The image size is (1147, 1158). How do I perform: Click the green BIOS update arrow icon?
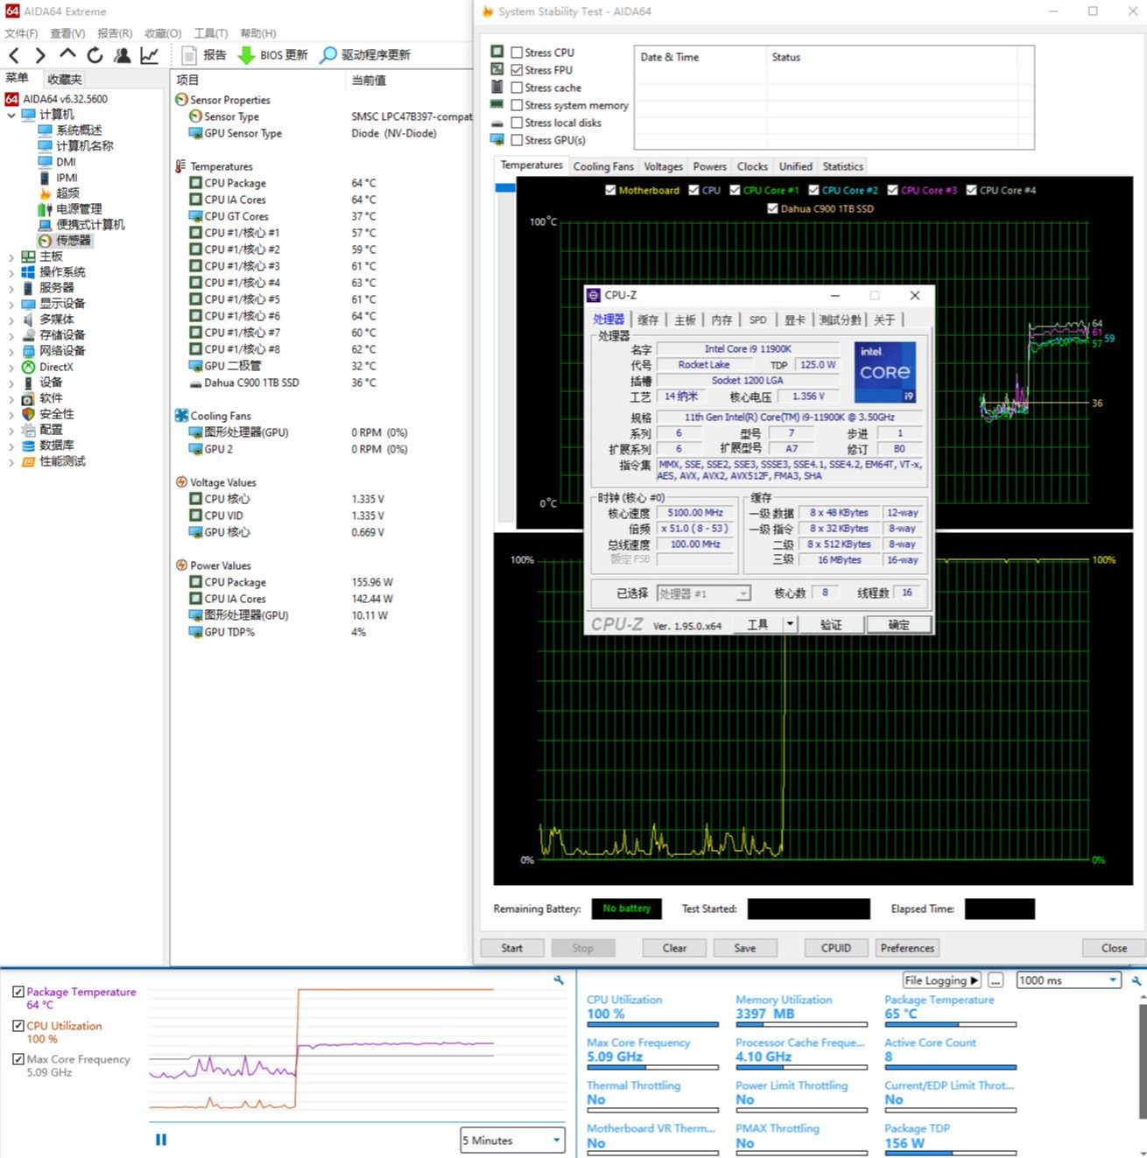tap(247, 55)
